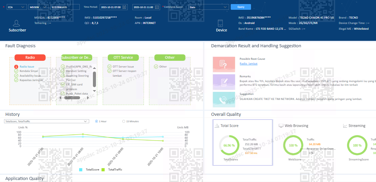The height and width of the screenshot is (182, 376).
Task: Click the Suggestion phone support icon
Action: (x=224, y=99)
